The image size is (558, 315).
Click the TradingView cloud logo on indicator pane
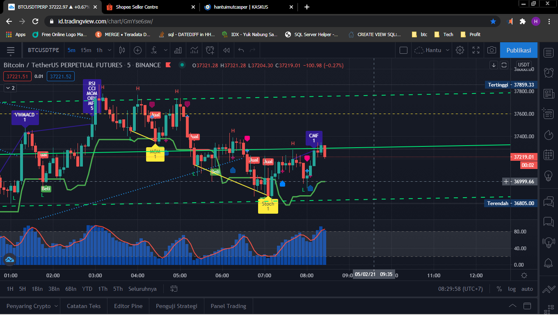pos(10,260)
